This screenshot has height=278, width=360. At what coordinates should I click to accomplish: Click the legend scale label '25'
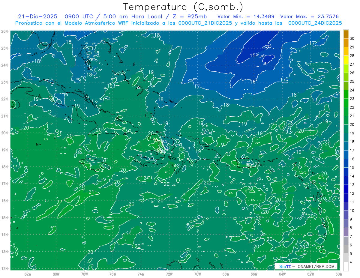pyautogui.click(x=352, y=81)
